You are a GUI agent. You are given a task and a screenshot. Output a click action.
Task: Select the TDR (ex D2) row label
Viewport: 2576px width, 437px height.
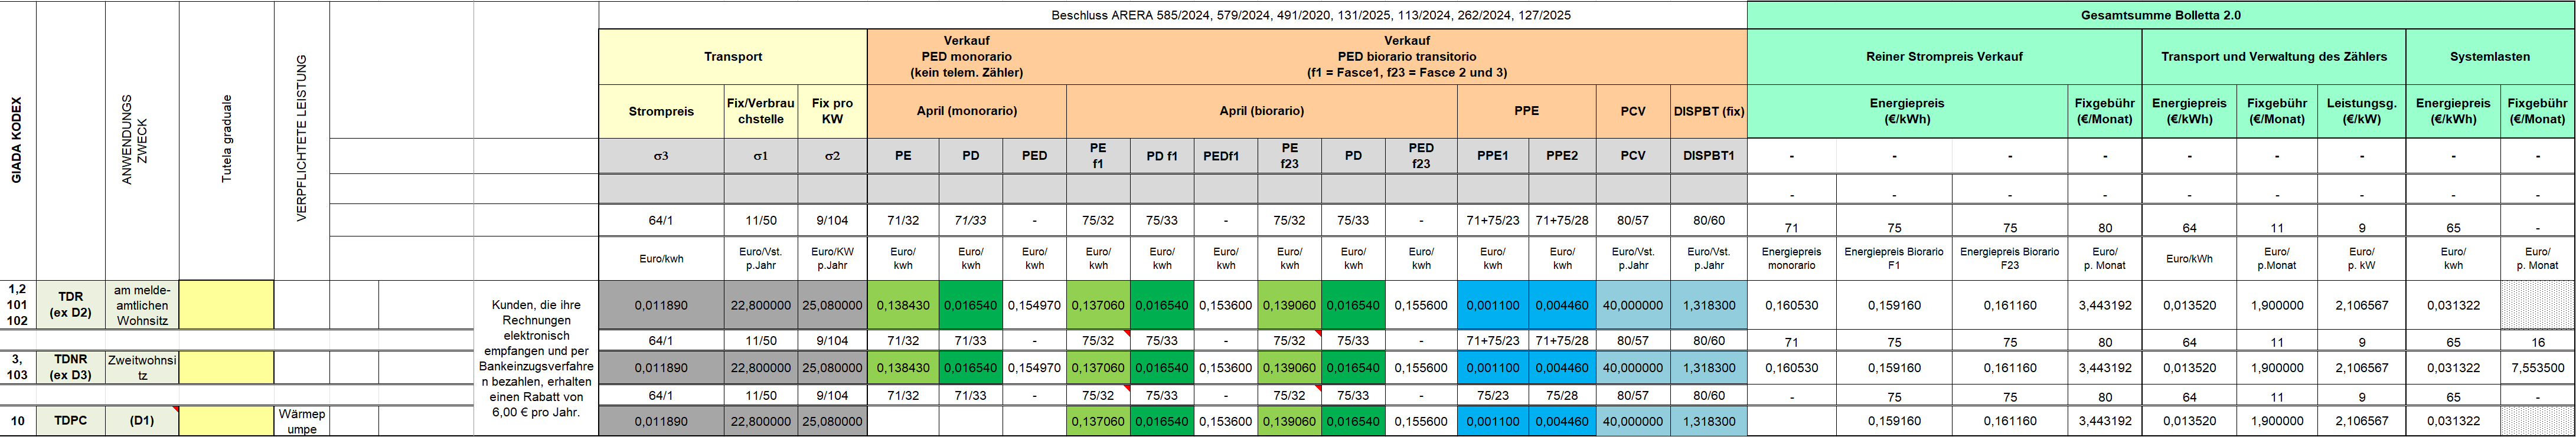click(x=71, y=305)
